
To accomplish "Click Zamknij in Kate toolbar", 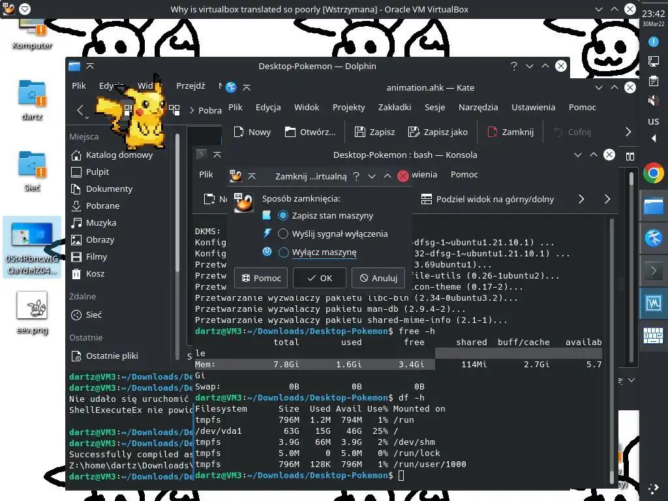I will 510,132.
